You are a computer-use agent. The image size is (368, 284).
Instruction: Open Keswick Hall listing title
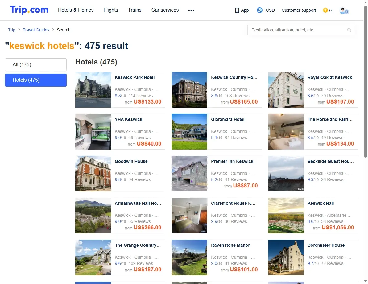(320, 203)
